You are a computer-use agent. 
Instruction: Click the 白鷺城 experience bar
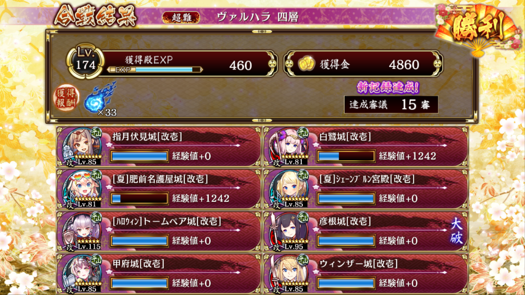click(346, 156)
